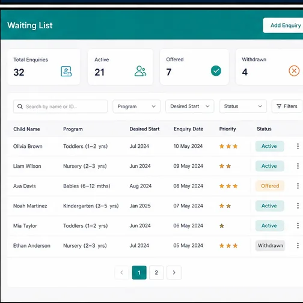
Task: Open the Desired Start filter dropdown
Action: coord(190,106)
